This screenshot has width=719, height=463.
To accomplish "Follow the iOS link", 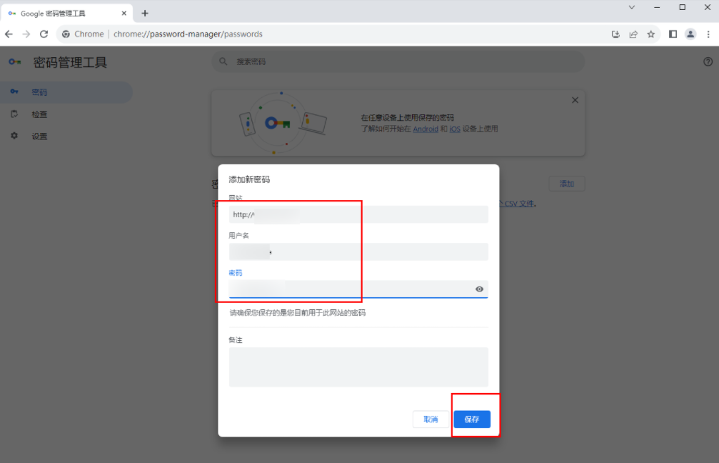I will pos(455,129).
